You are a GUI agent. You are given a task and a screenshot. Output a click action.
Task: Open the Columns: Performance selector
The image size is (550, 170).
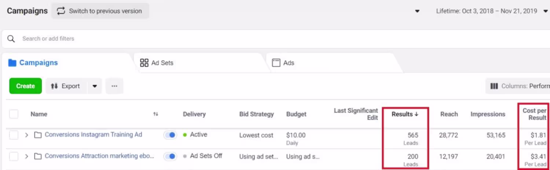point(520,86)
